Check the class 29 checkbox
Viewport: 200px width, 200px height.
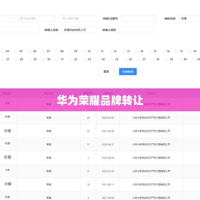[30, 59]
